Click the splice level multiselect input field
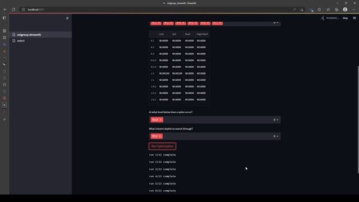The width and height of the screenshot is (359, 202). (x=215, y=120)
